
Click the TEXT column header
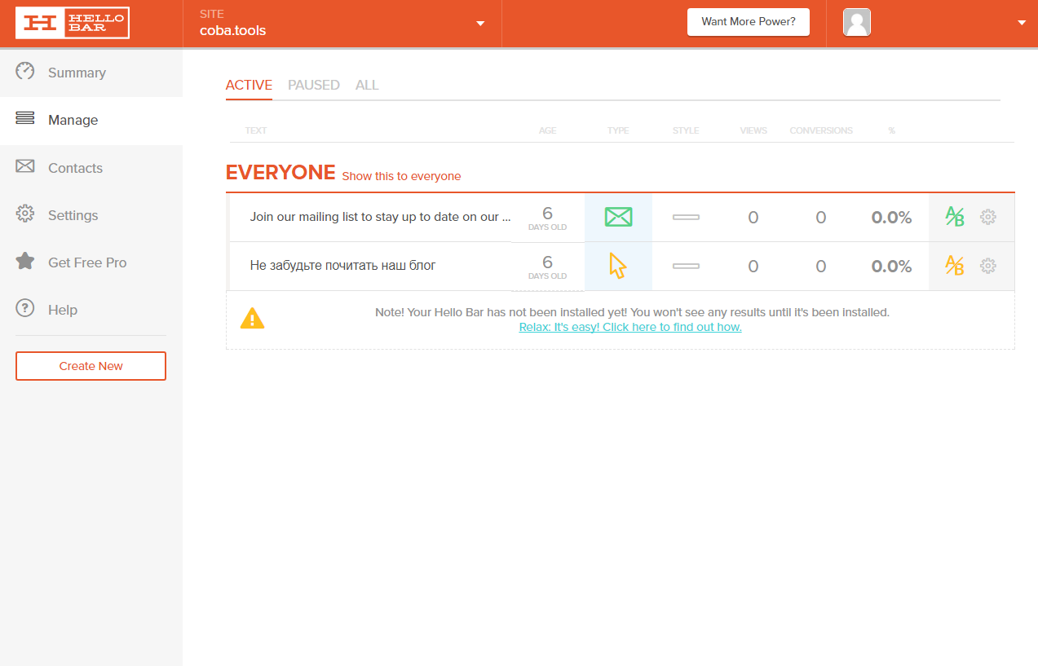256,130
